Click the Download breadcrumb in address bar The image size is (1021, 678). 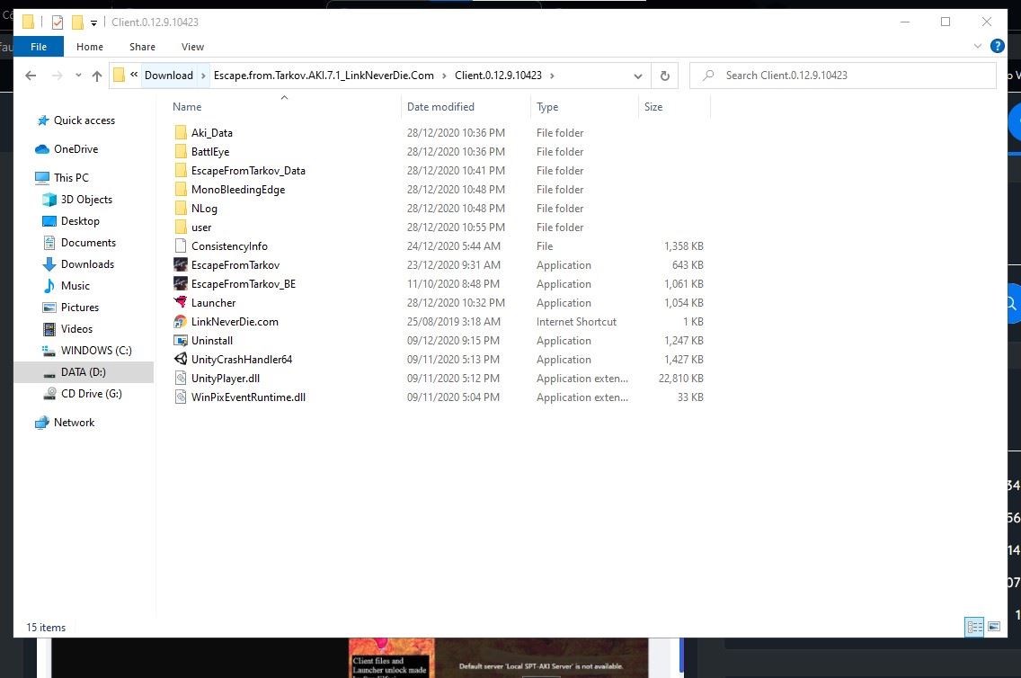(x=169, y=76)
